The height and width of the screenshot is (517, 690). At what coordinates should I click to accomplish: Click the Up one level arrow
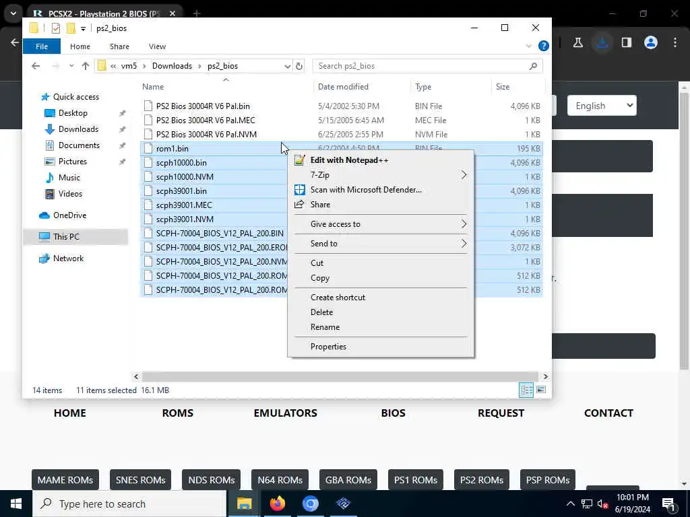click(86, 66)
